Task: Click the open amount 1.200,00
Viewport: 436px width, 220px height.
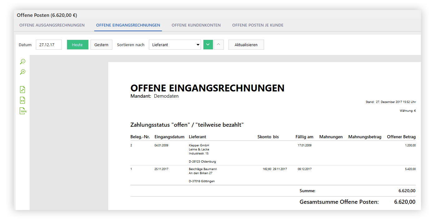Action: tap(410, 145)
